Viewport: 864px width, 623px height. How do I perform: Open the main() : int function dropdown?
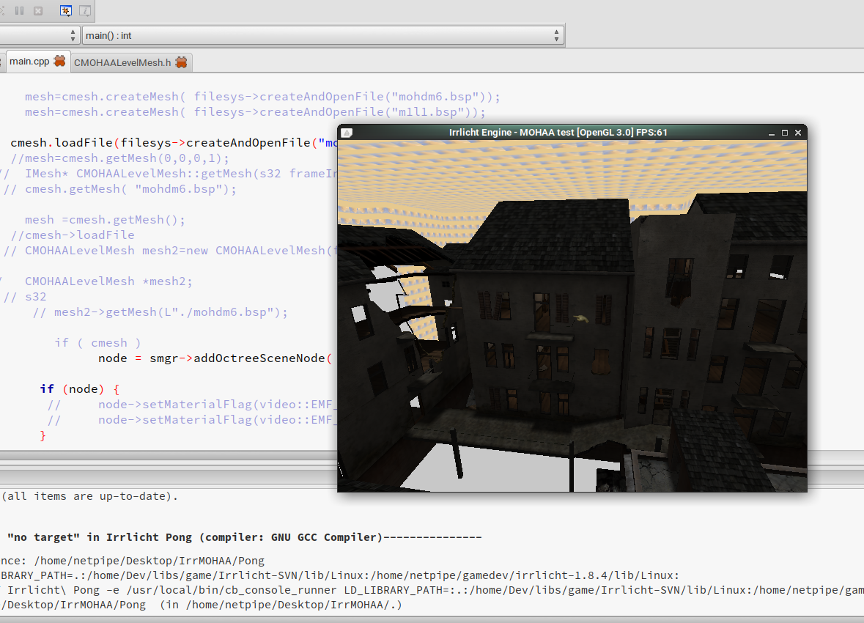pyautogui.click(x=323, y=36)
